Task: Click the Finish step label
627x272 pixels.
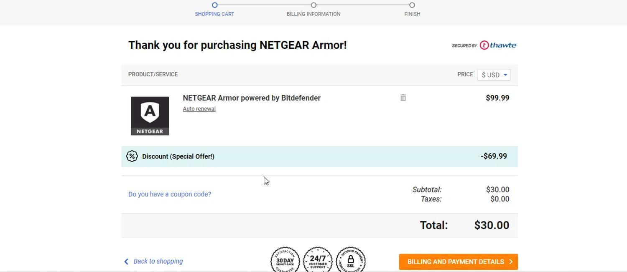Action: point(412,14)
